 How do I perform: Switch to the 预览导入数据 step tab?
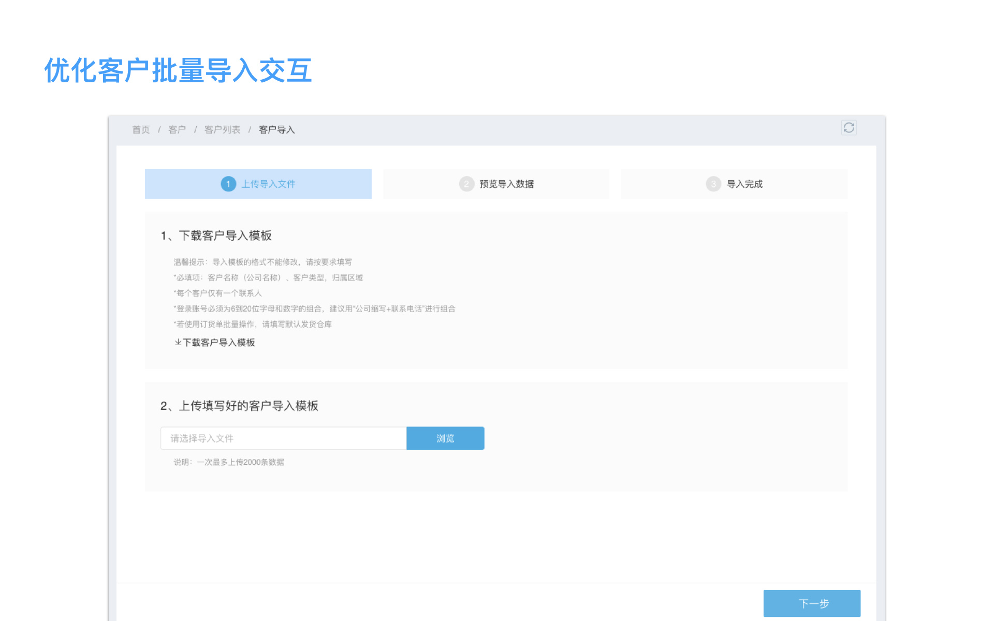pos(506,184)
